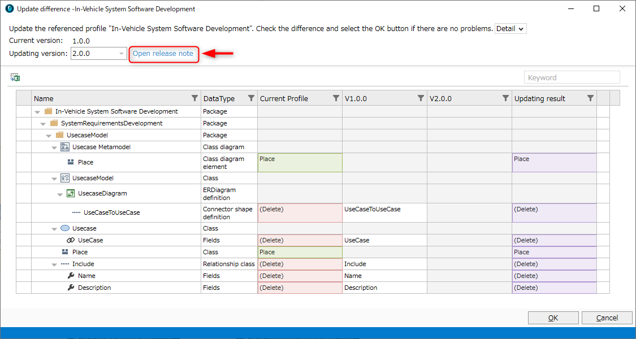Click the 'Relationship class' datatype cell

point(229,264)
